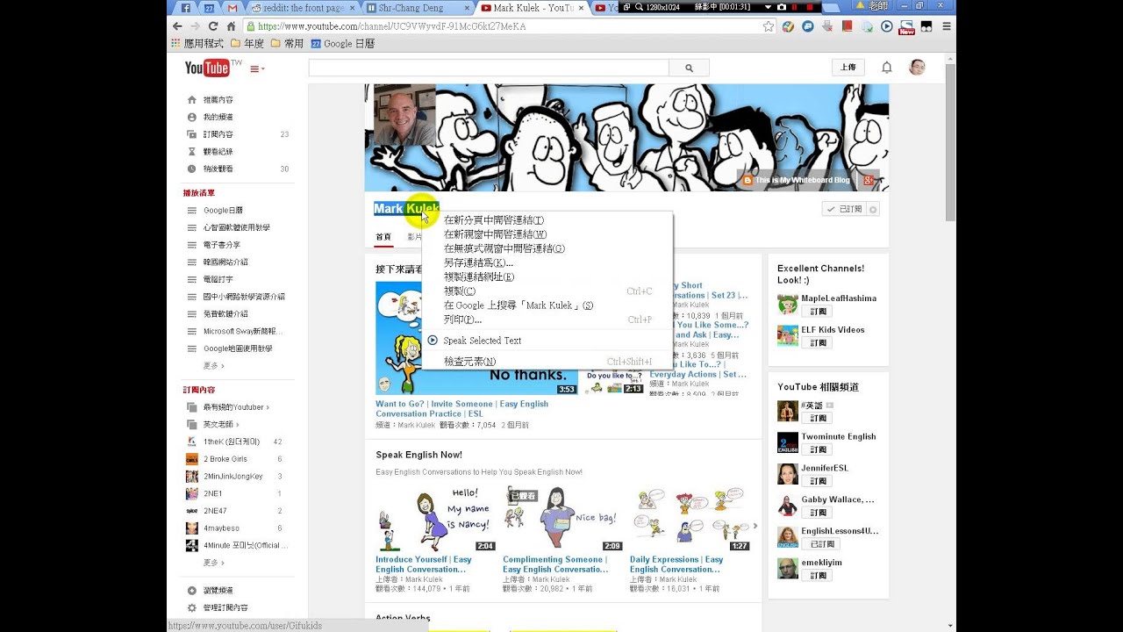Open the Google 日曆 bookmark
The width and height of the screenshot is (1123, 632).
pos(343,43)
